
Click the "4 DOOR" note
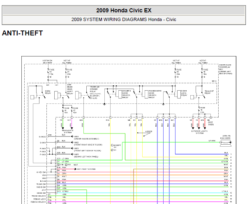pyautogui.click(x=148, y=131)
